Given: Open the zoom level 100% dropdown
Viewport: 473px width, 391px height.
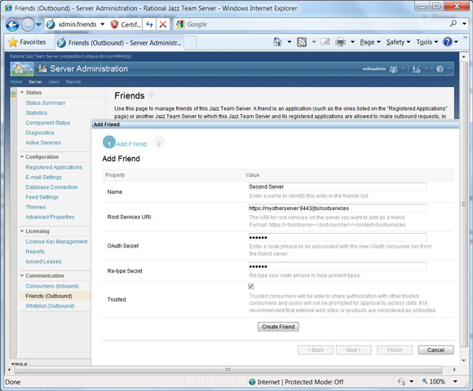Looking at the screenshot, I should (x=455, y=382).
